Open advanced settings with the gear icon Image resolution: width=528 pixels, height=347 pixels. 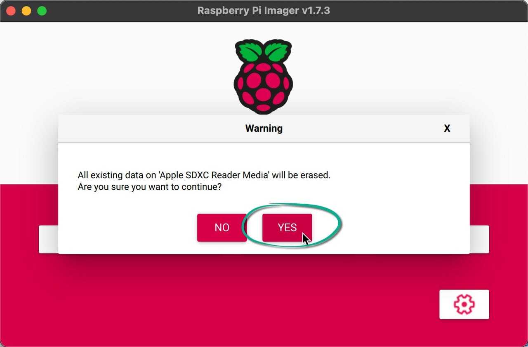[464, 304]
